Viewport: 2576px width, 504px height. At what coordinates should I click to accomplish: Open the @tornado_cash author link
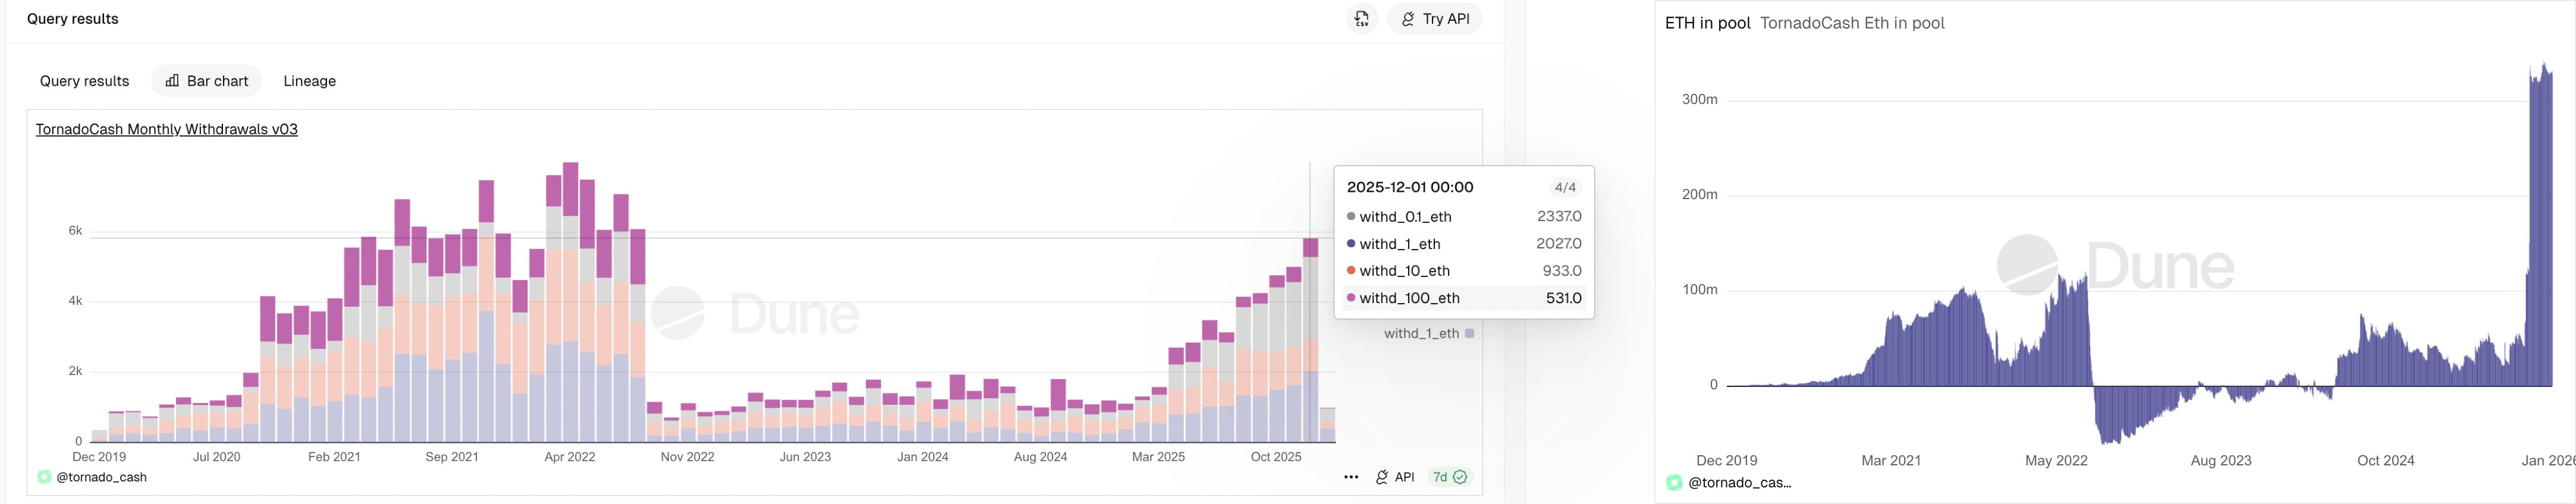click(101, 477)
